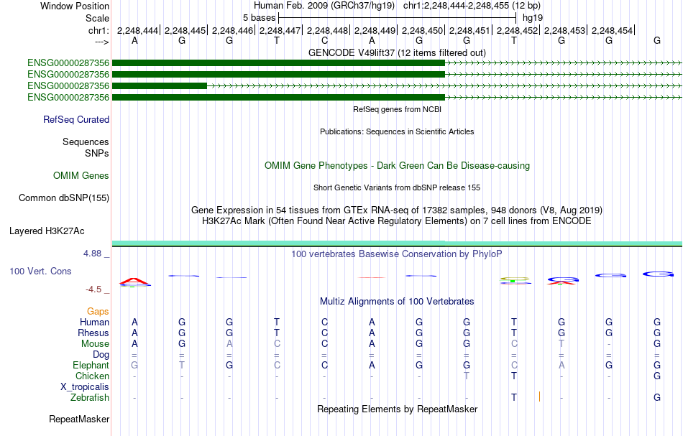Select the Human alignment row label
This screenshot has width=683, height=436.
94,322
